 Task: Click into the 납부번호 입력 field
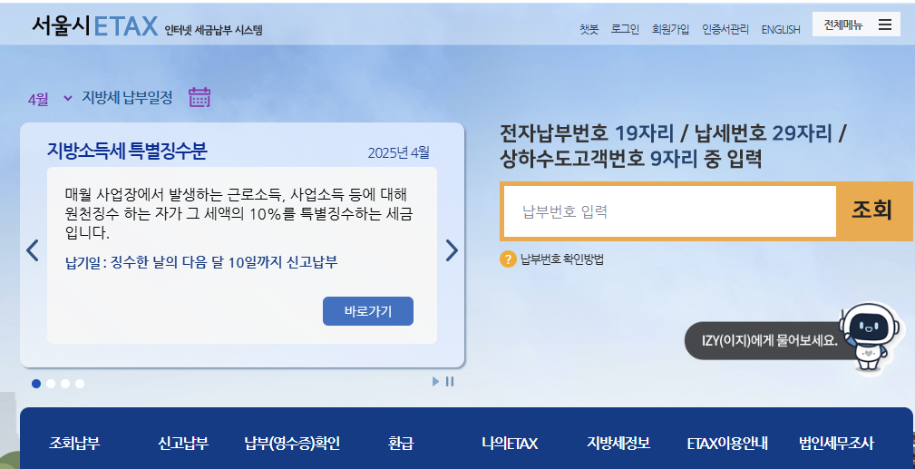670,211
